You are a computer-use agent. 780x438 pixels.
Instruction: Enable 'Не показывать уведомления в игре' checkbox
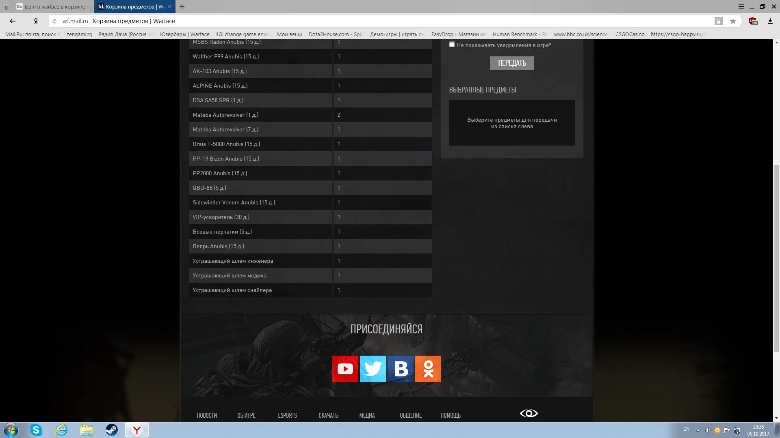(x=452, y=45)
